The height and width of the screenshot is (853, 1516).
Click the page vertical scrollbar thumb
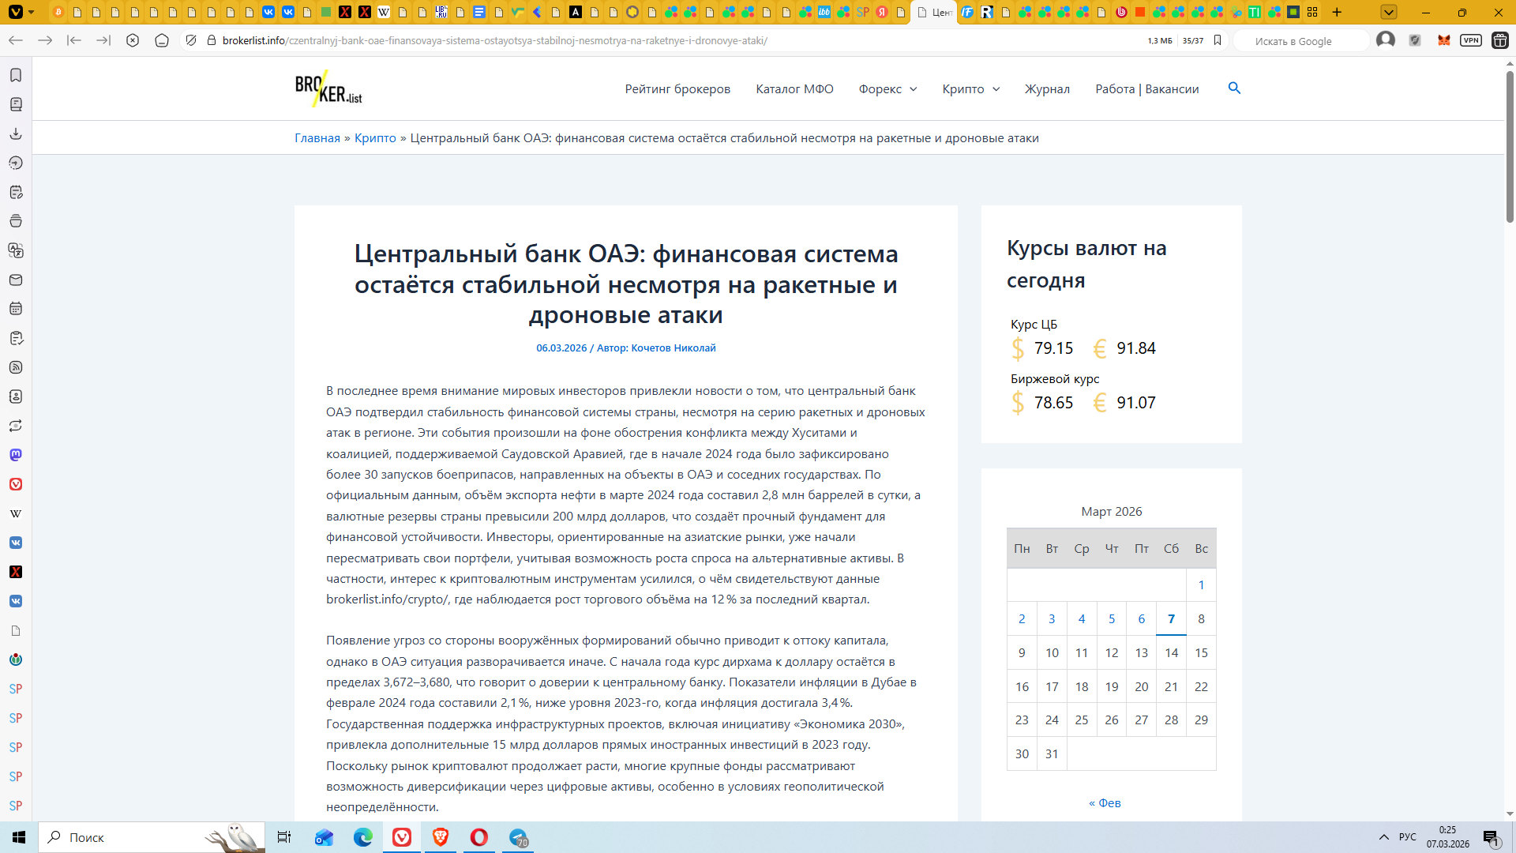pyautogui.click(x=1510, y=146)
